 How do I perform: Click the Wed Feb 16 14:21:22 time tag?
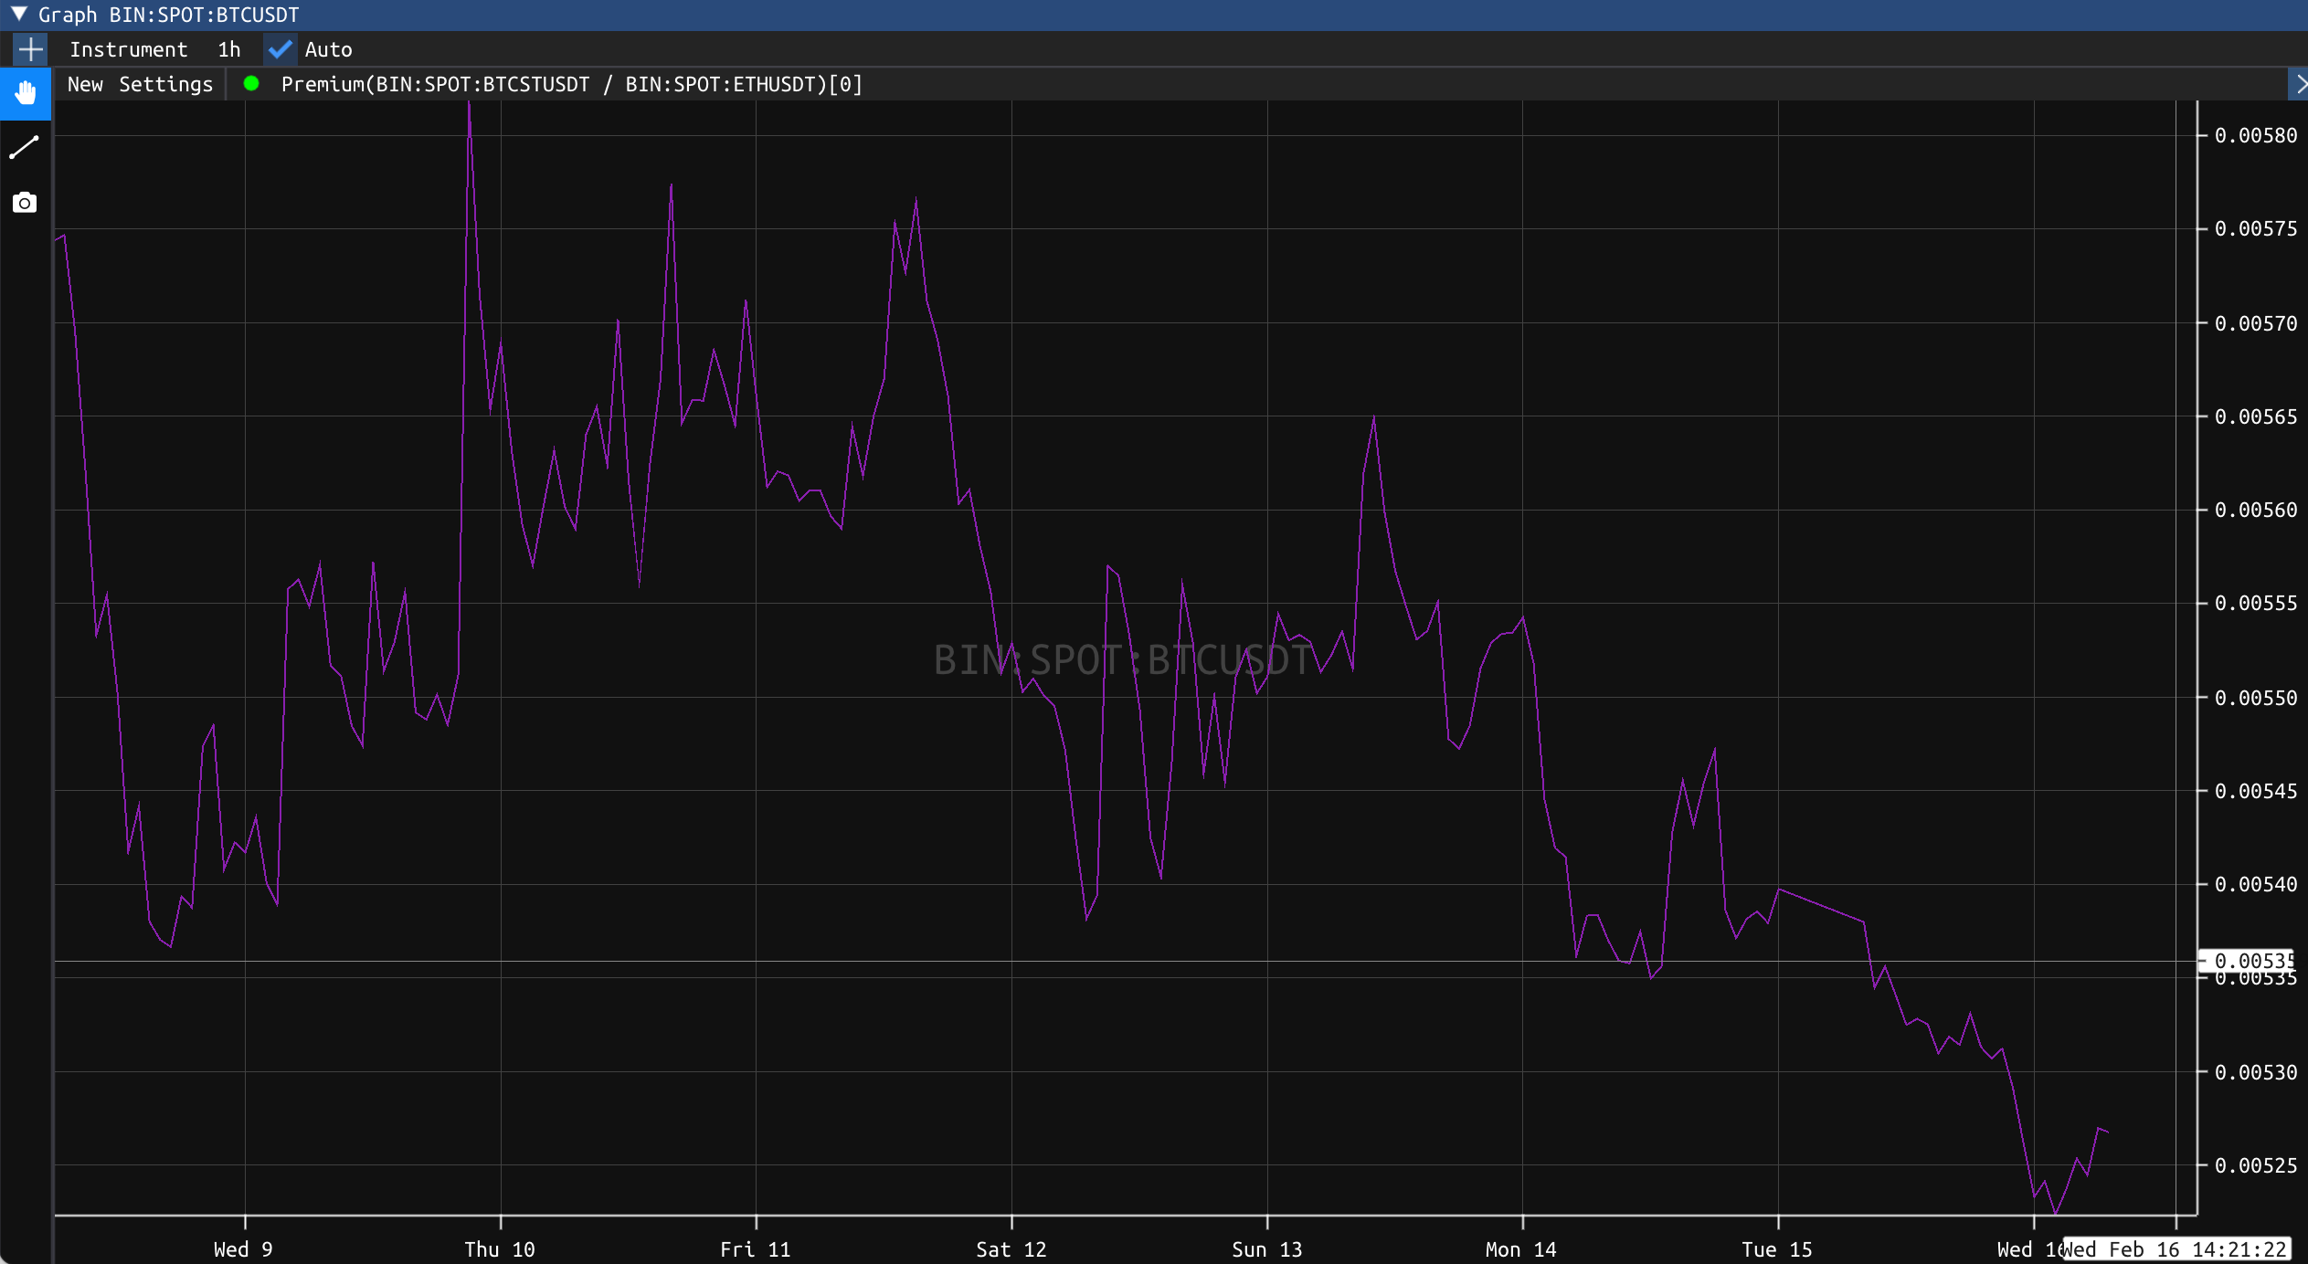tap(2176, 1249)
